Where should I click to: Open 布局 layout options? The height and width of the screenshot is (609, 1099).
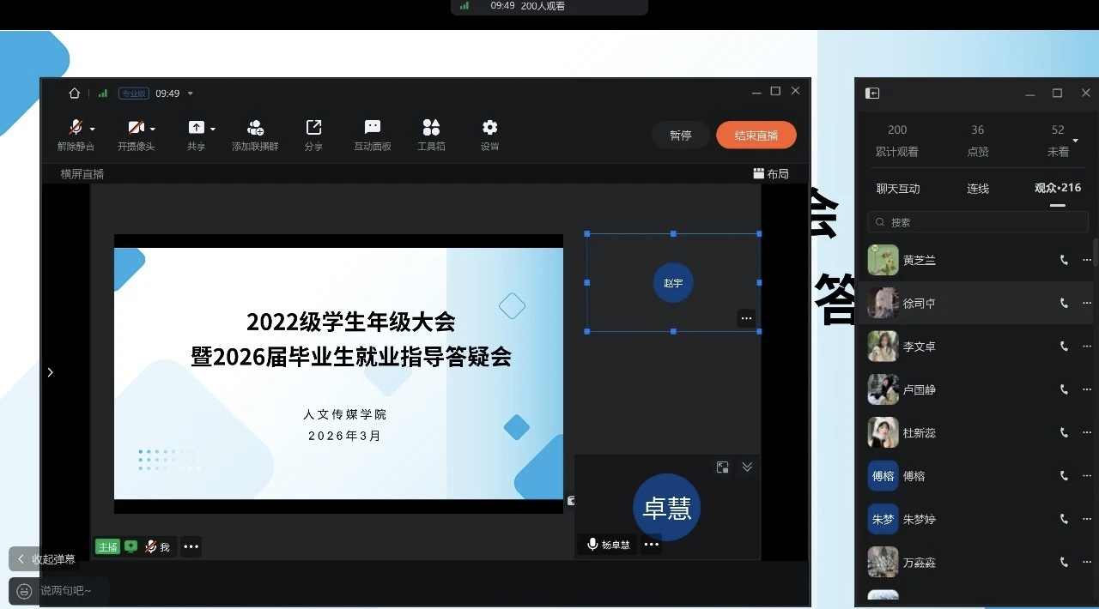pos(770,173)
